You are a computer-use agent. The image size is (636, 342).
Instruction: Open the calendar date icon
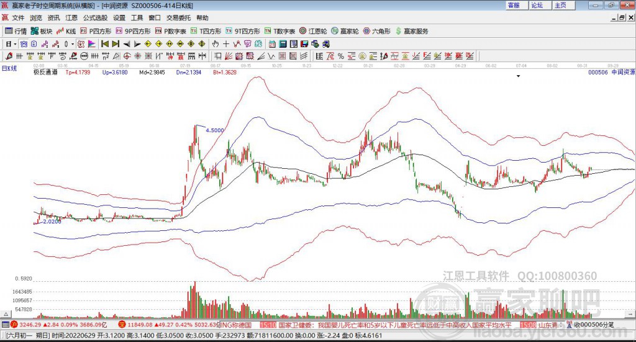[x=272, y=44]
